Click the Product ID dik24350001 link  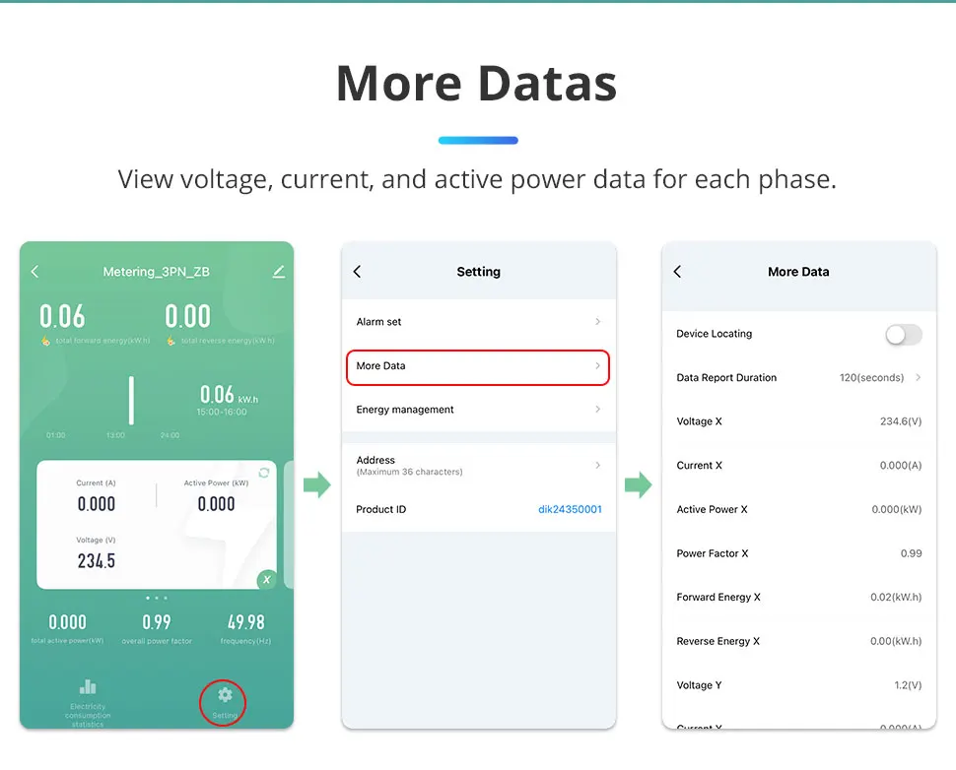570,510
